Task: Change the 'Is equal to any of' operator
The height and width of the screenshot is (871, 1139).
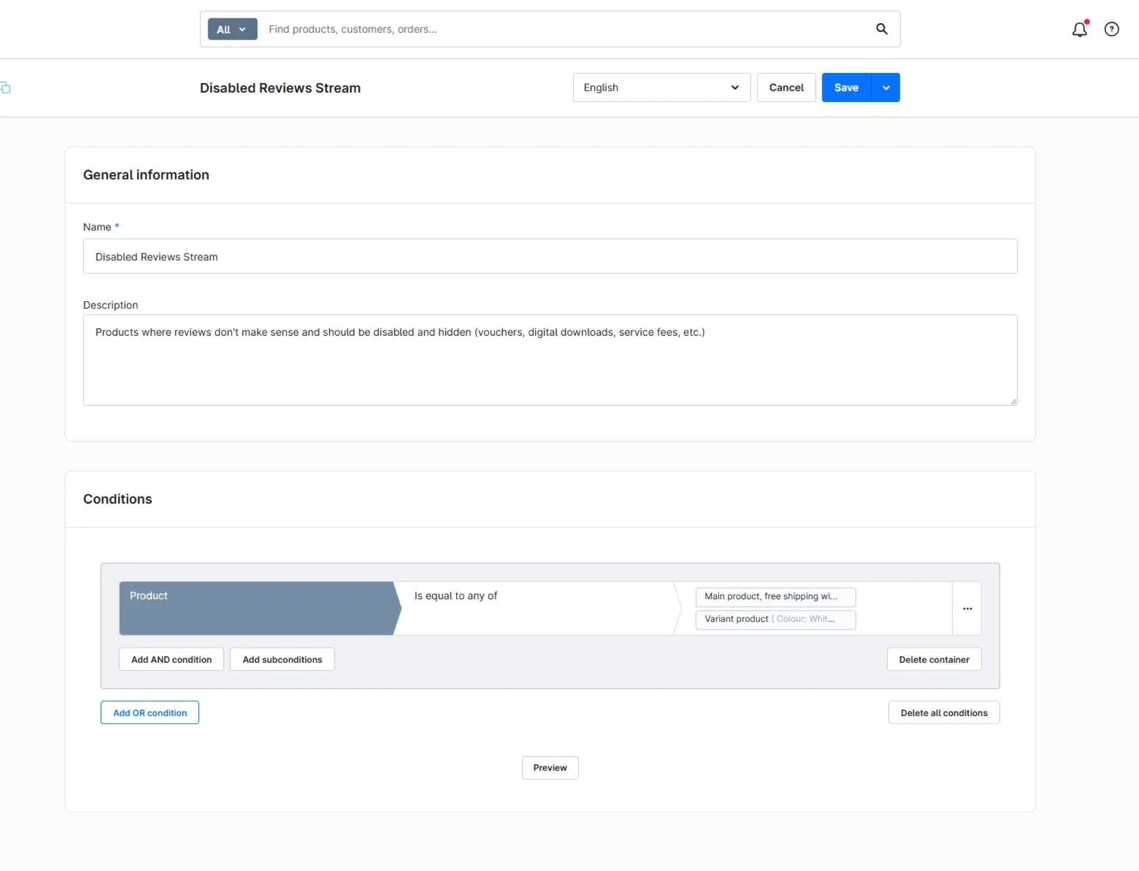Action: coord(537,608)
